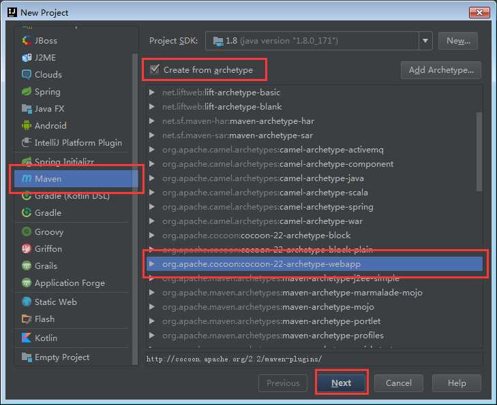Expand camel-archetype-component node
The image size is (497, 405).
(152, 164)
